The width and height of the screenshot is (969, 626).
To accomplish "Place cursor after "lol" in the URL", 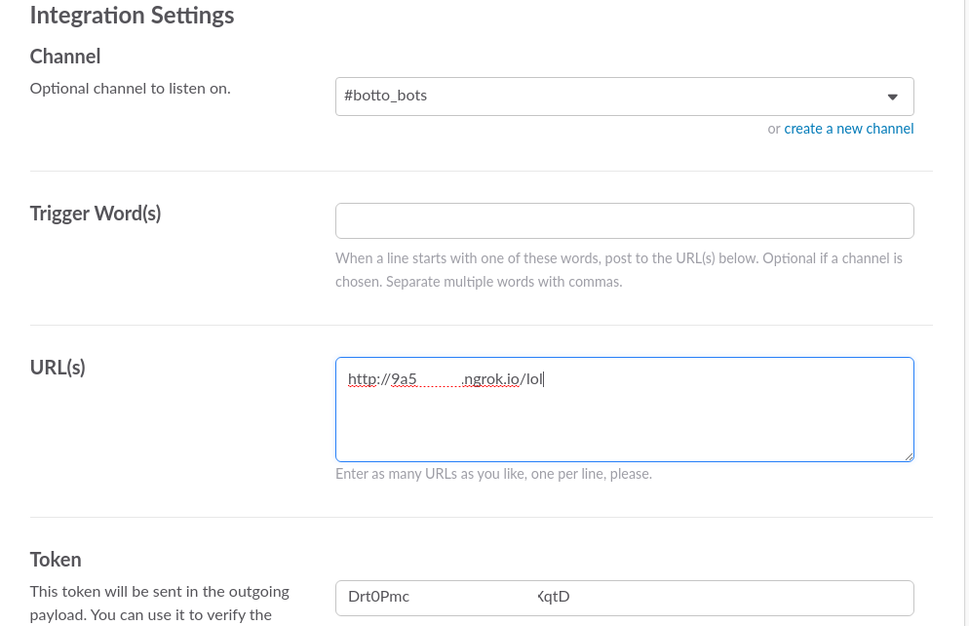I will tap(543, 379).
